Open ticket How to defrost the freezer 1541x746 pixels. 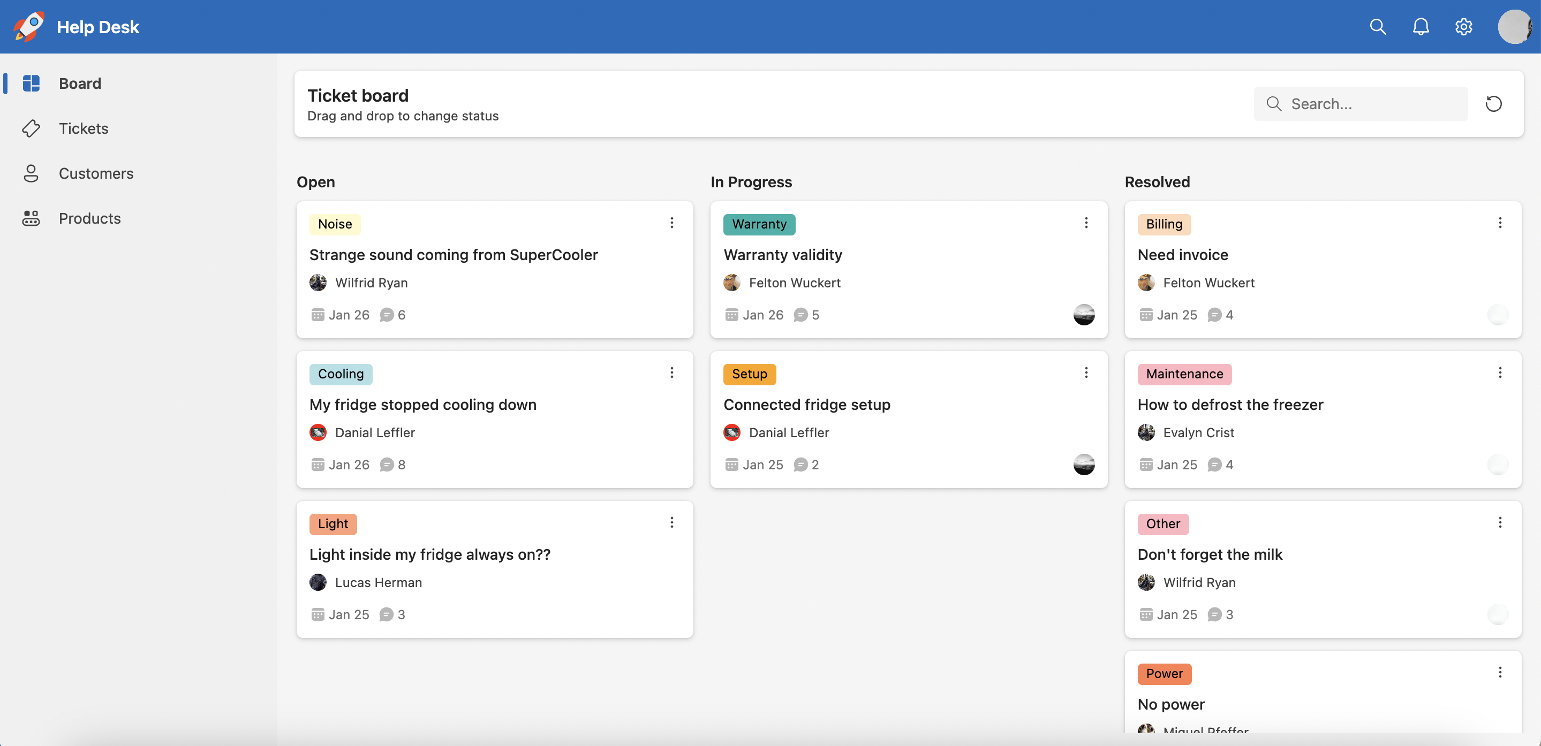1230,405
